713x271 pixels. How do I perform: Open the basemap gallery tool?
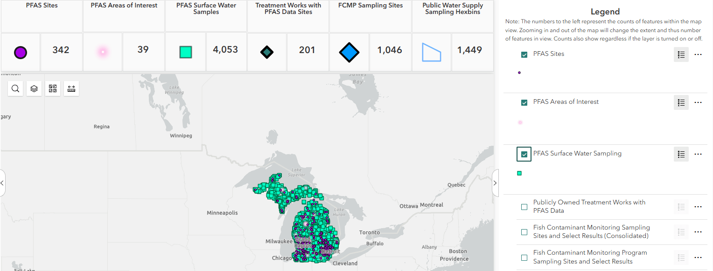(53, 88)
